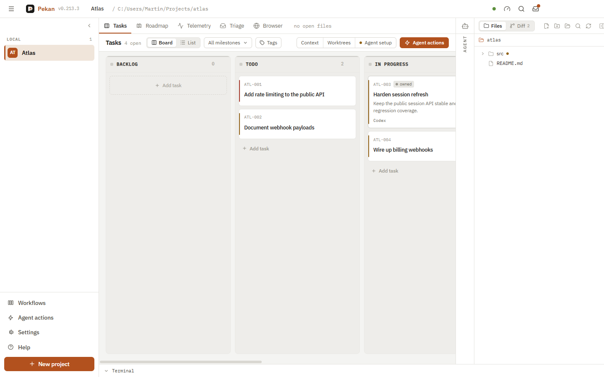The height and width of the screenshot is (377, 604).
Task: Click the New project button
Action: pos(49,364)
